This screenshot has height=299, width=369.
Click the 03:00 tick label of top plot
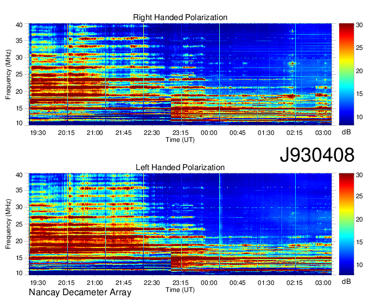click(323, 133)
